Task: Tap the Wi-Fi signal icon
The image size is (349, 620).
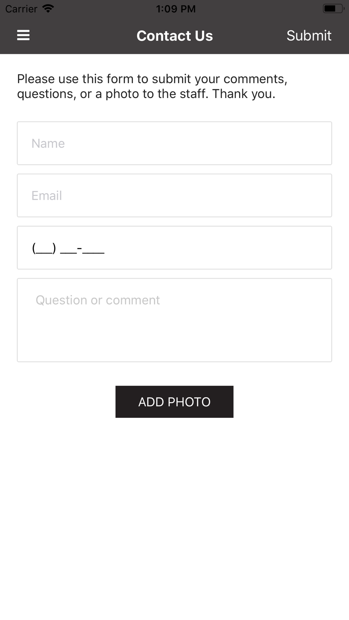Action: click(48, 8)
